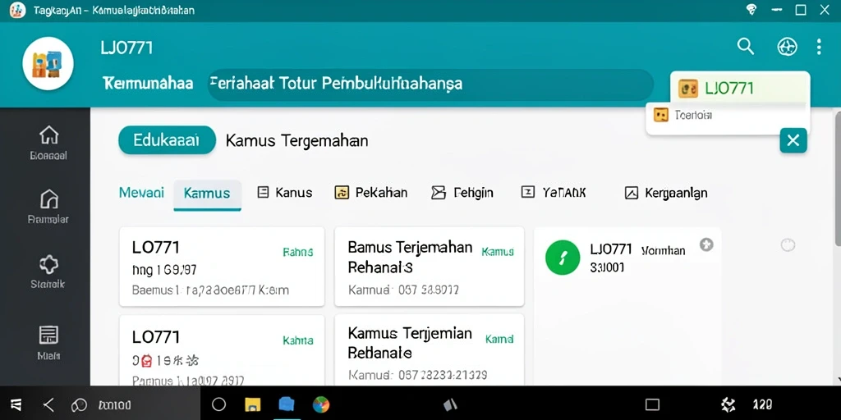
Task: Open the second LO771 card in lower row
Action: point(222,350)
